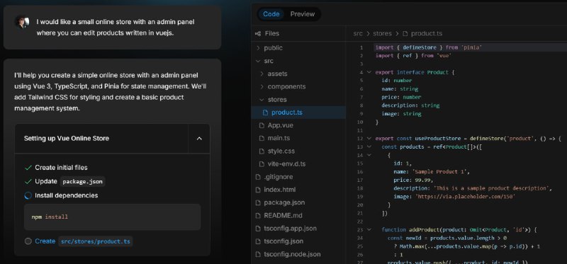Click the style.css file icon

[x=262, y=151]
